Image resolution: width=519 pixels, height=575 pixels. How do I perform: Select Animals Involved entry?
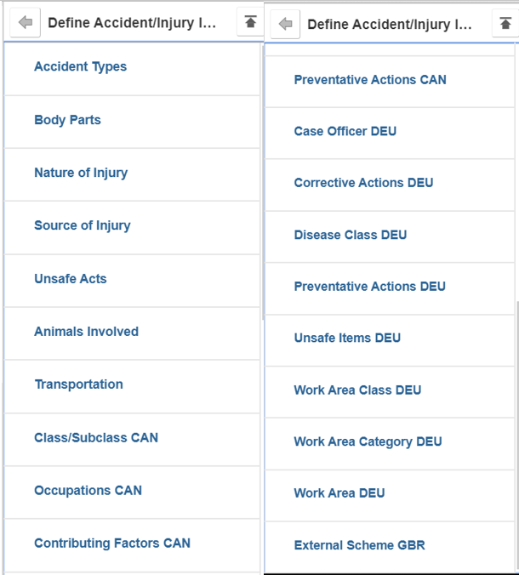(86, 332)
